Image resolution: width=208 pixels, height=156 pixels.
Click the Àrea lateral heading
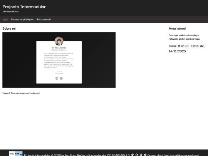177,29
